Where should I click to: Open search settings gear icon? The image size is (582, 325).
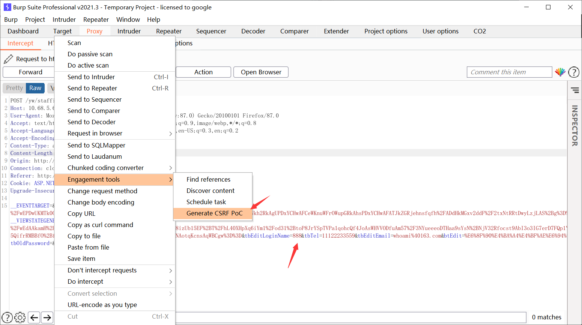click(20, 317)
